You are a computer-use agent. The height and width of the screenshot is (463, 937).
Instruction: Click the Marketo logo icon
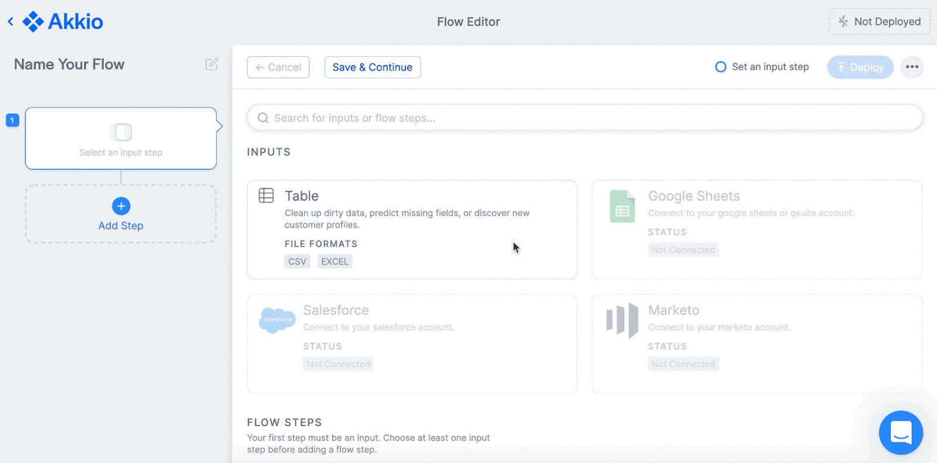[622, 320]
